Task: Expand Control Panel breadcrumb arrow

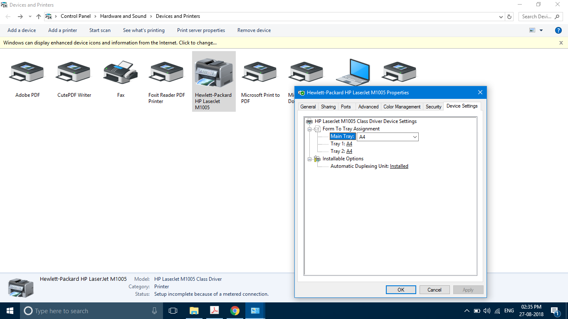Action: click(x=95, y=17)
